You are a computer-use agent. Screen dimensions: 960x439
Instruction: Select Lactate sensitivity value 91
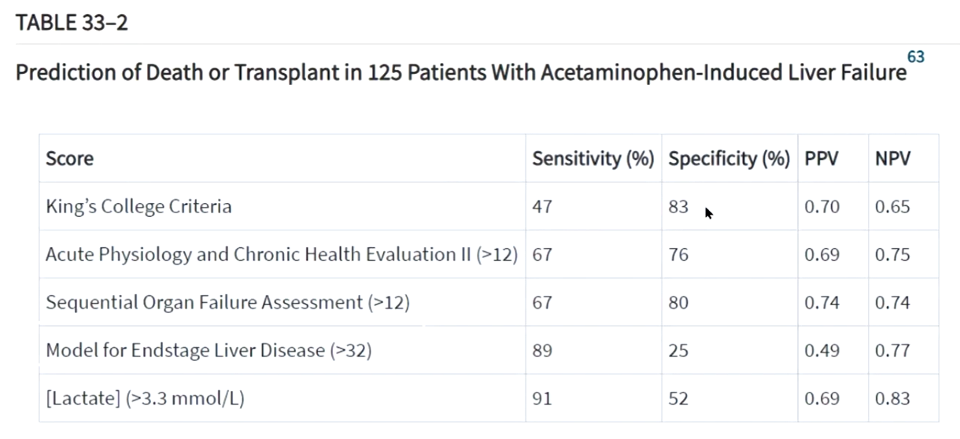(542, 399)
